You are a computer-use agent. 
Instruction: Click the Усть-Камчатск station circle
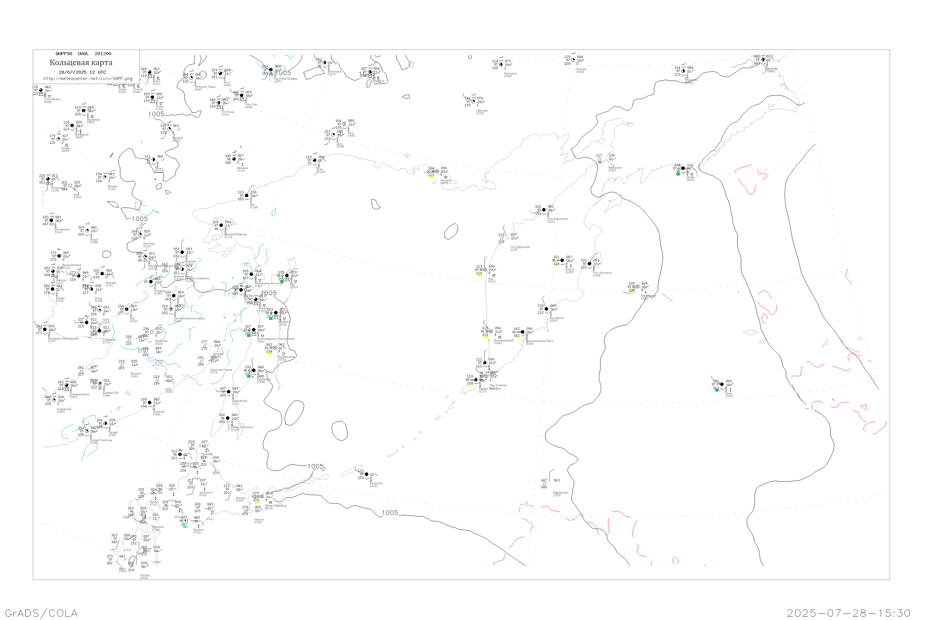(x=590, y=264)
